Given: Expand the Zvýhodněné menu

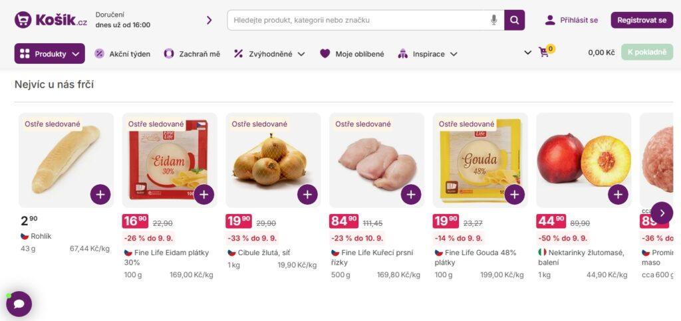Looking at the screenshot, I should (x=269, y=54).
